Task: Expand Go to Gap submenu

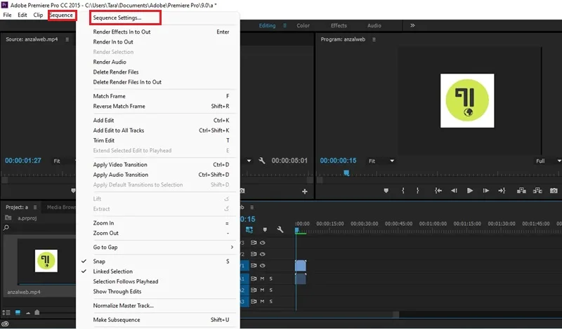Action: [157, 247]
